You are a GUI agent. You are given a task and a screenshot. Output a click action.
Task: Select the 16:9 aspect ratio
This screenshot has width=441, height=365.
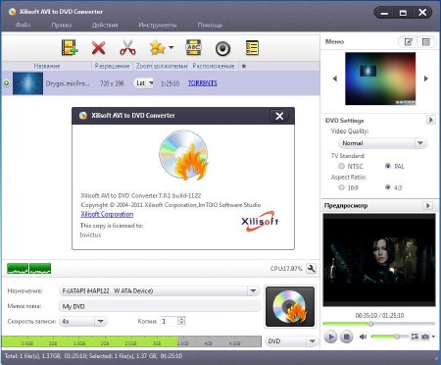[341, 187]
